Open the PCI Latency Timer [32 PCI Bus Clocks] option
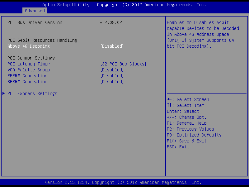The image size is (249, 187). [x=123, y=64]
